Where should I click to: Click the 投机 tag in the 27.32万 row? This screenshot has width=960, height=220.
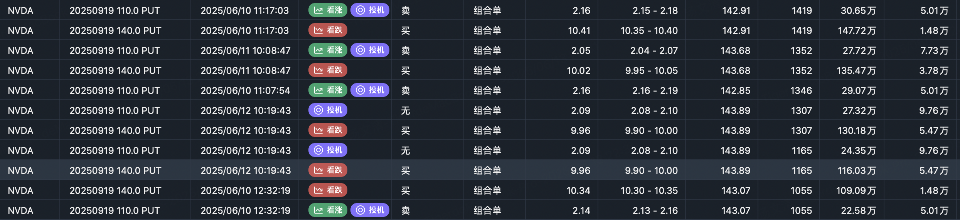point(328,110)
